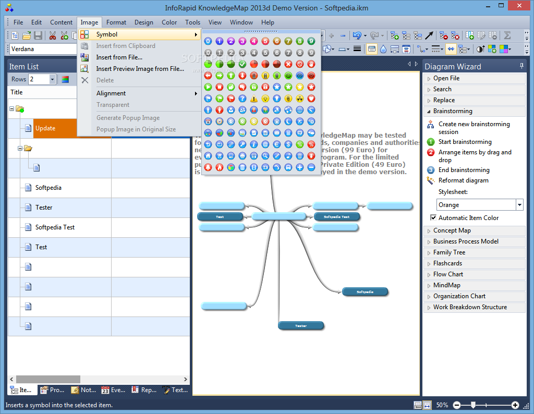Toggle the Automatic Item Color checkbox
The height and width of the screenshot is (414, 534).
pos(433,217)
